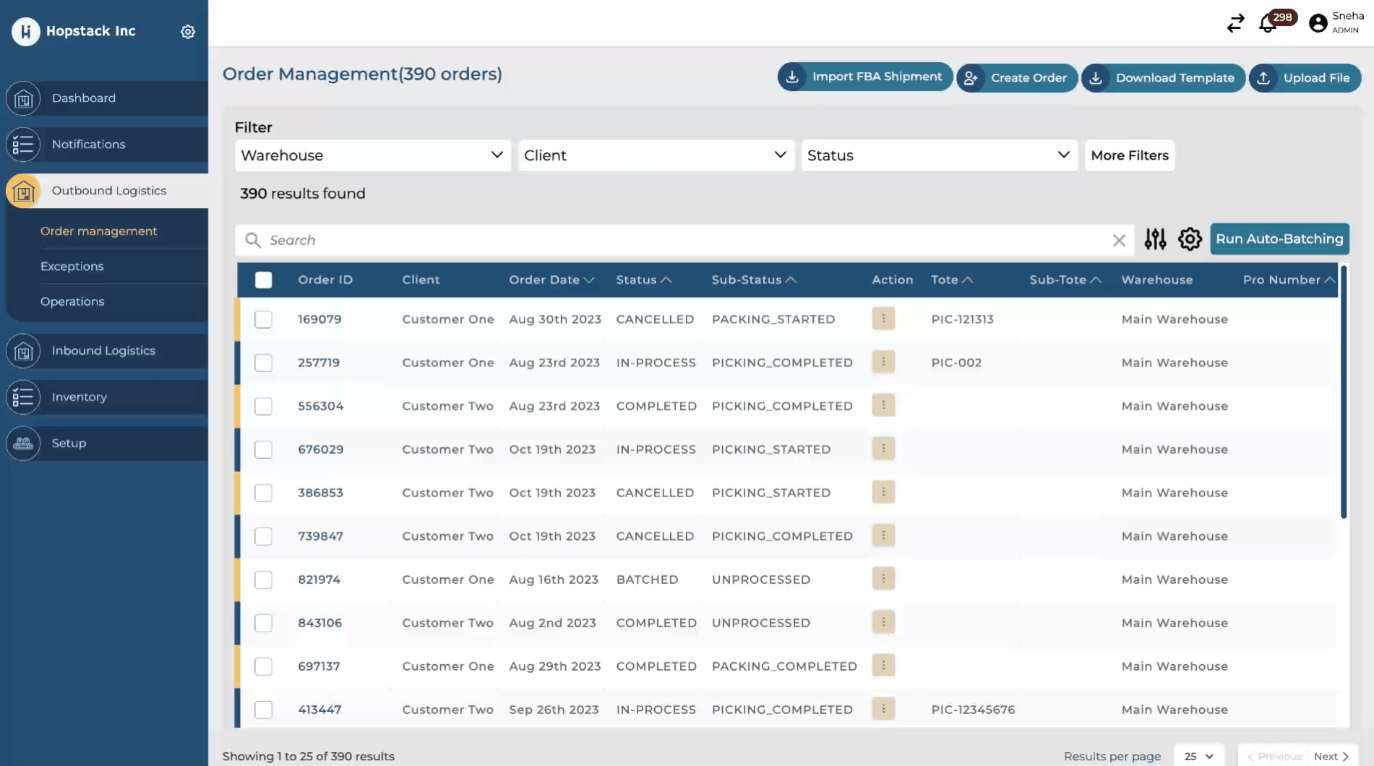The image size is (1374, 766).
Task: Check the box for order 257719
Action: [x=264, y=363]
